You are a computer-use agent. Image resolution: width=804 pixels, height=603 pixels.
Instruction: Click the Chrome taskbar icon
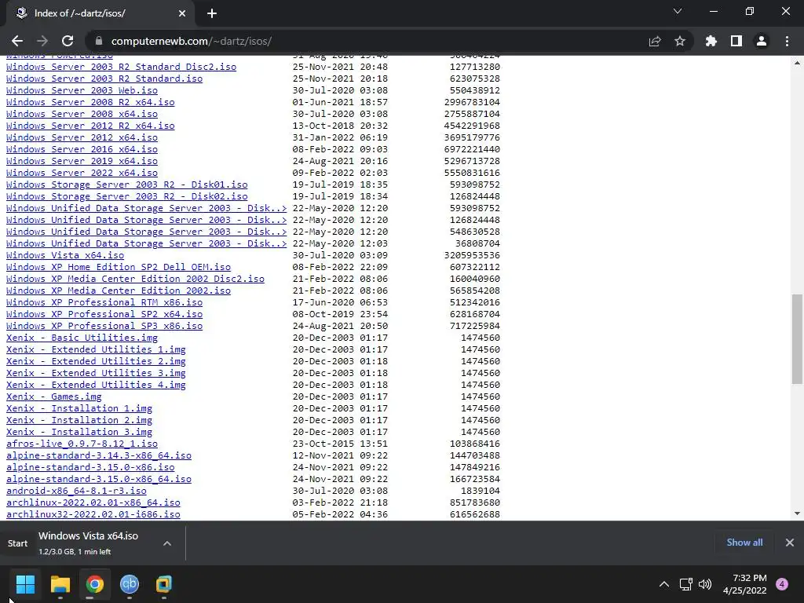click(x=95, y=583)
